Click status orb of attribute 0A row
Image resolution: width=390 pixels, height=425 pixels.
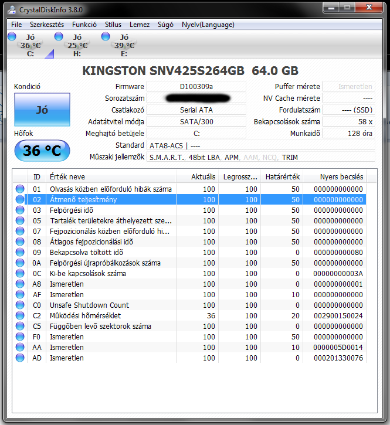(x=20, y=263)
